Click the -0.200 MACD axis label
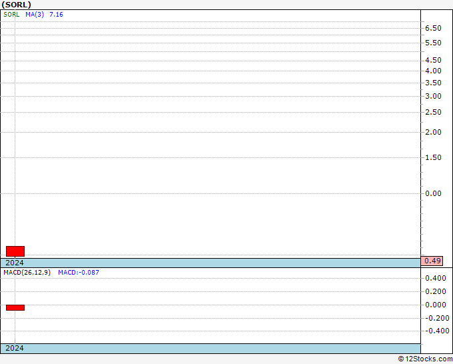The width and height of the screenshot is (453, 364). tap(437, 318)
